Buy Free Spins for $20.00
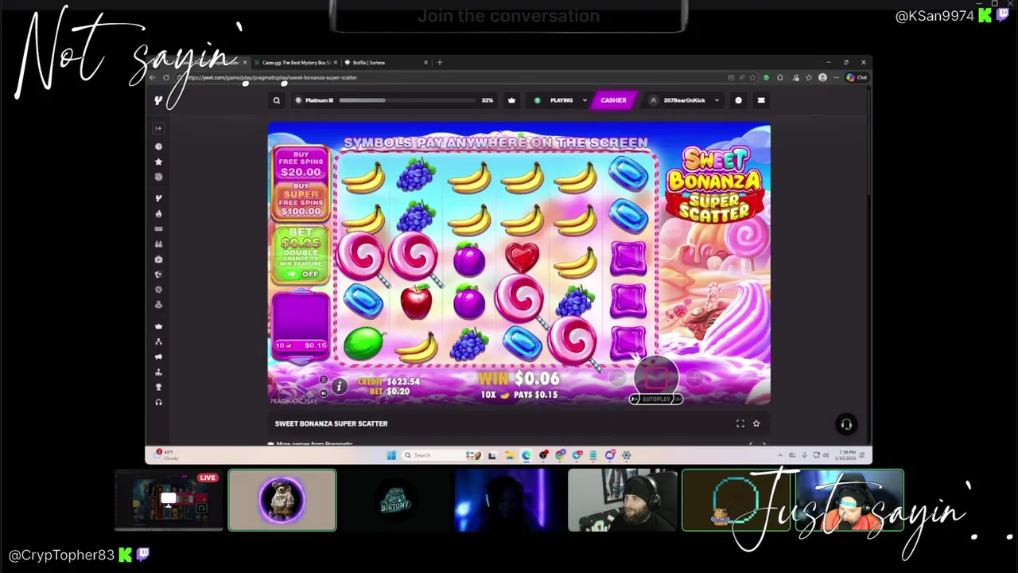This screenshot has width=1018, height=573. [x=301, y=164]
